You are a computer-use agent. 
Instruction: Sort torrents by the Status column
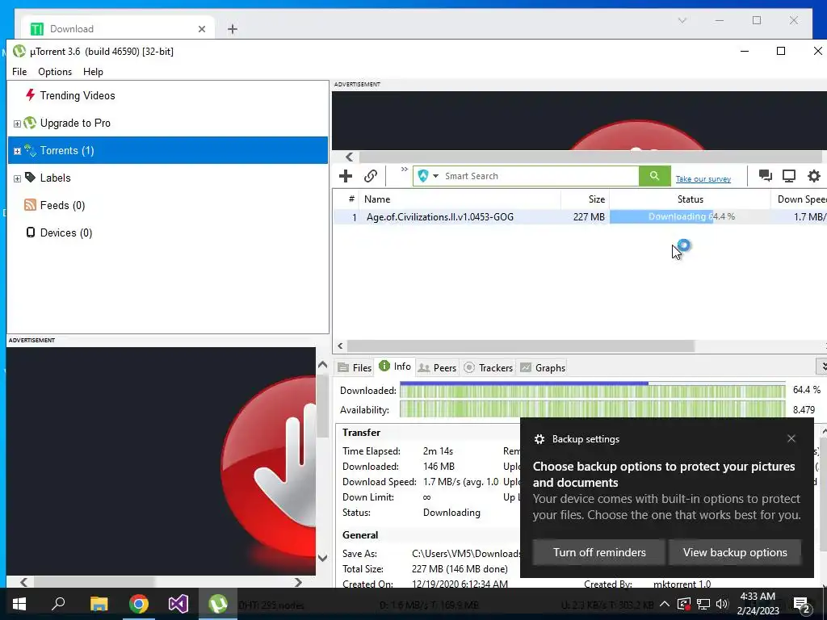tap(690, 199)
